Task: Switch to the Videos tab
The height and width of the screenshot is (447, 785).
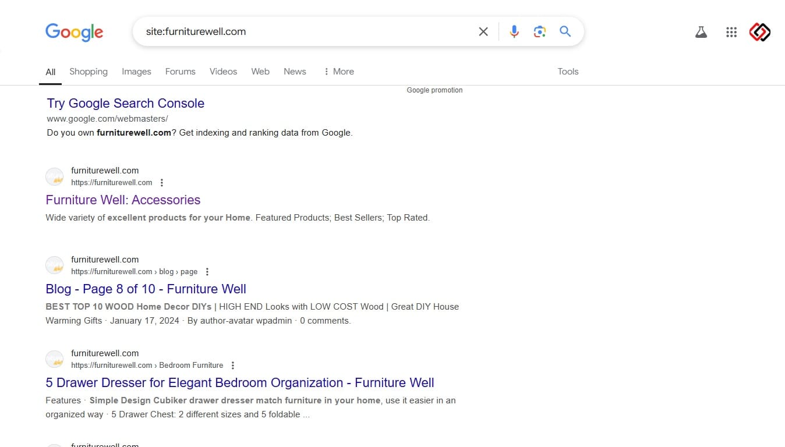Action: click(223, 72)
